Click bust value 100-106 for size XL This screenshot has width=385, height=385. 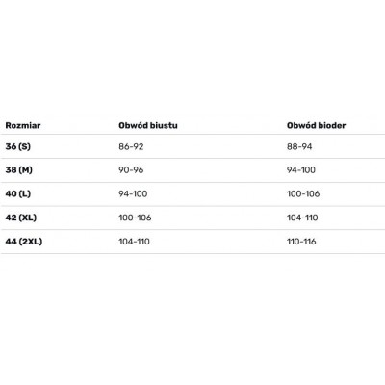(135, 218)
